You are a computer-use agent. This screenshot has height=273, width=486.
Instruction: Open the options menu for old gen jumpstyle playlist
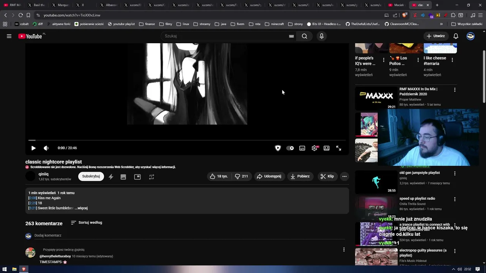pyautogui.click(x=454, y=173)
